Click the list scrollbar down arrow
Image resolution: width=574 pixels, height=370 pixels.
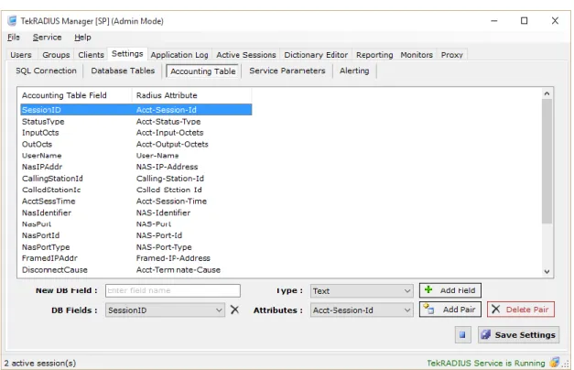tap(547, 271)
